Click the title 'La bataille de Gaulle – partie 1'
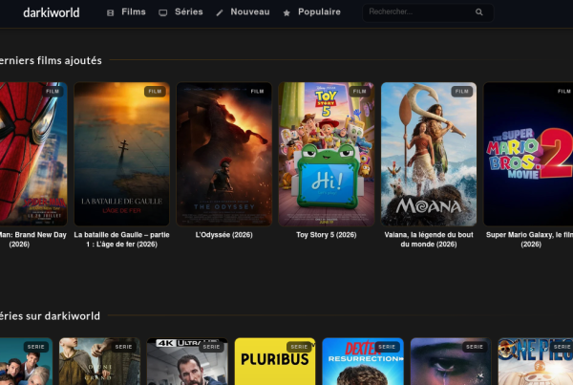 point(121,240)
